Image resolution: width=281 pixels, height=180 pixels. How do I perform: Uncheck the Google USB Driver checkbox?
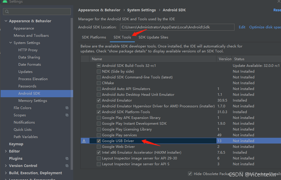point(99,141)
